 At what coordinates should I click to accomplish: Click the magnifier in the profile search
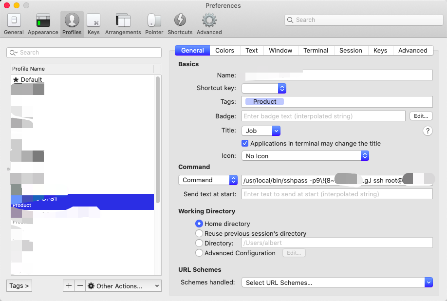click(13, 53)
